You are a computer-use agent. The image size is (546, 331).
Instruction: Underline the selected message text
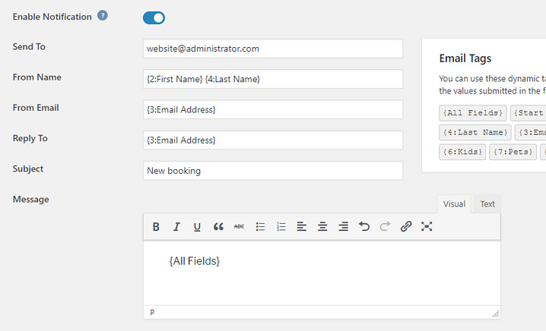[197, 226]
